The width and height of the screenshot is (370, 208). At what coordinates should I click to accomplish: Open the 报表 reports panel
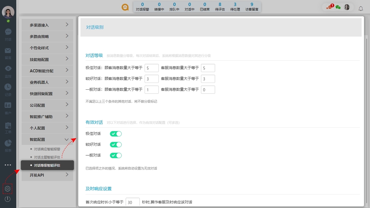point(8,145)
